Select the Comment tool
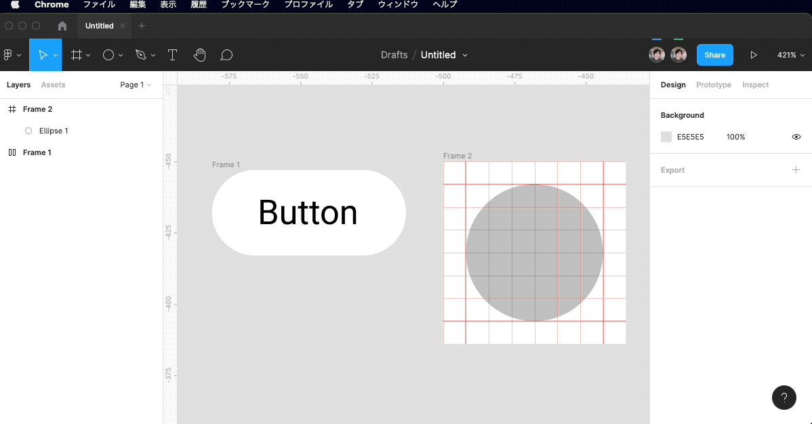The image size is (812, 424). click(x=226, y=55)
